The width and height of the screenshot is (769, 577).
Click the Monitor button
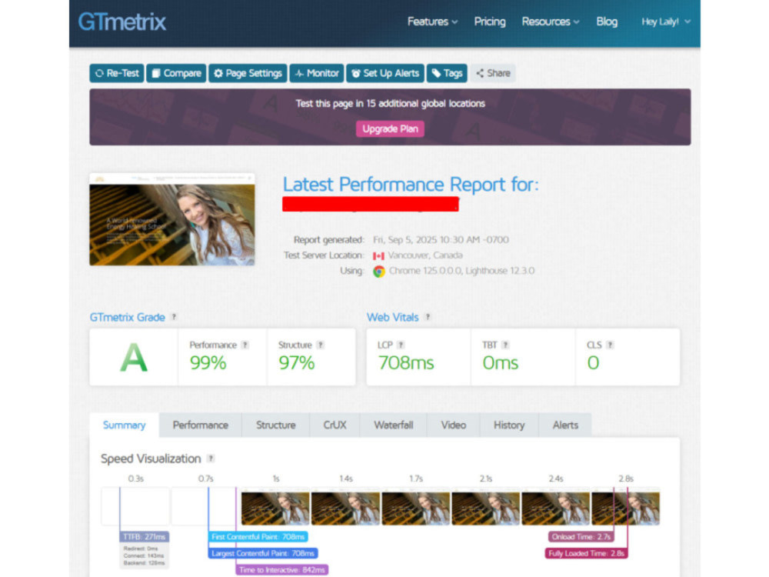[x=316, y=73]
